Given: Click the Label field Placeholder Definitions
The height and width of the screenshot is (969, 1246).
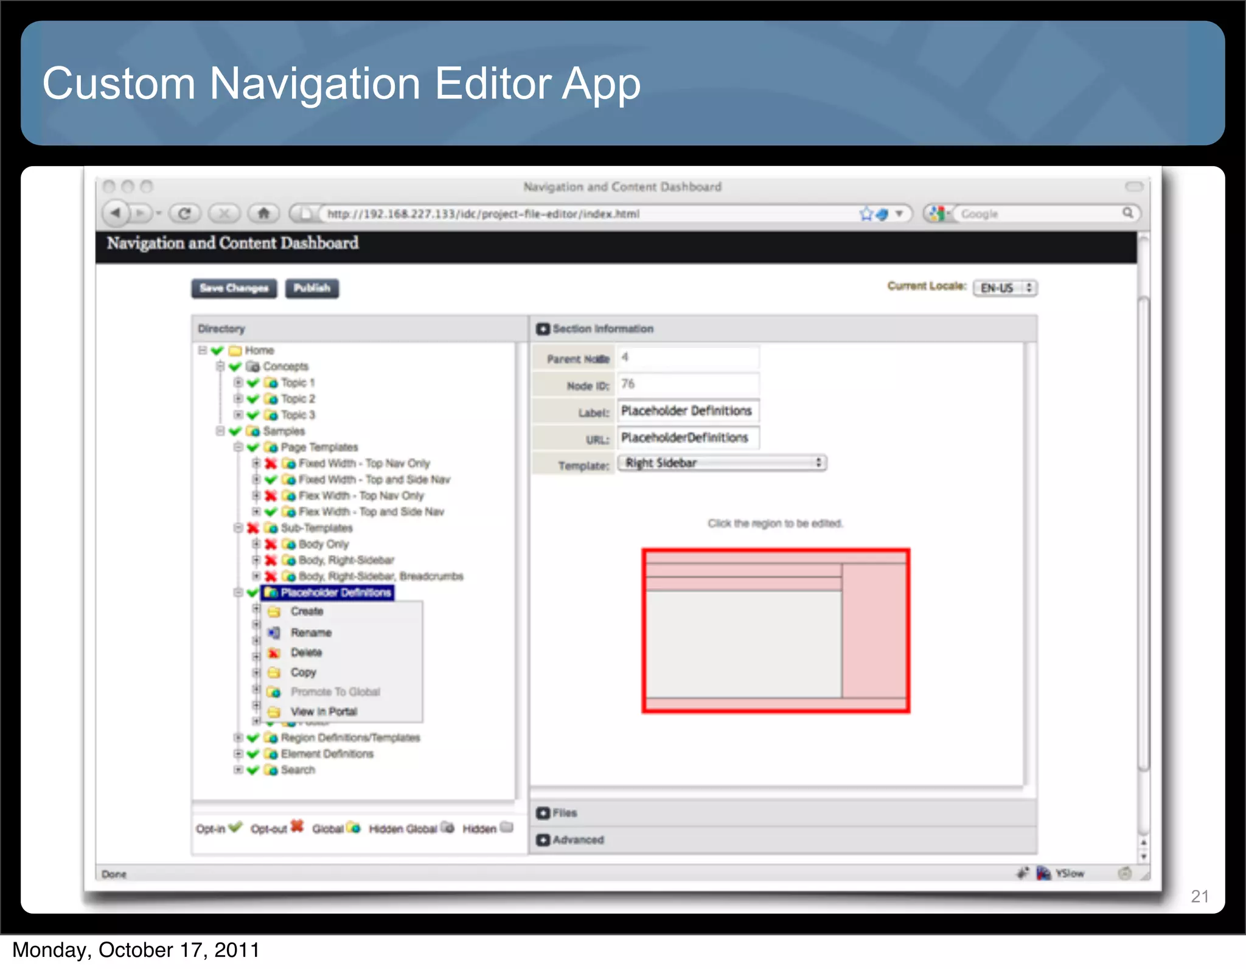Looking at the screenshot, I should pyautogui.click(x=689, y=411).
